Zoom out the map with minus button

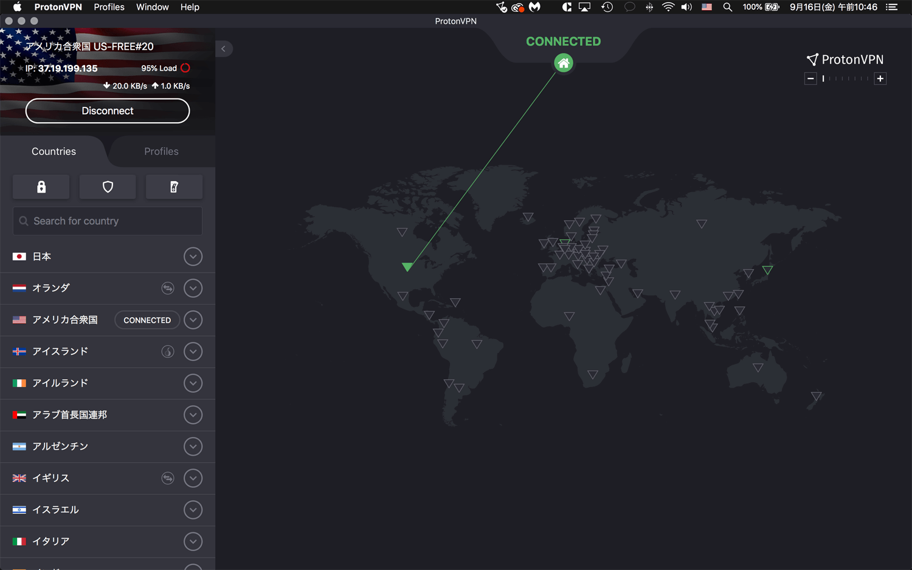[810, 78]
